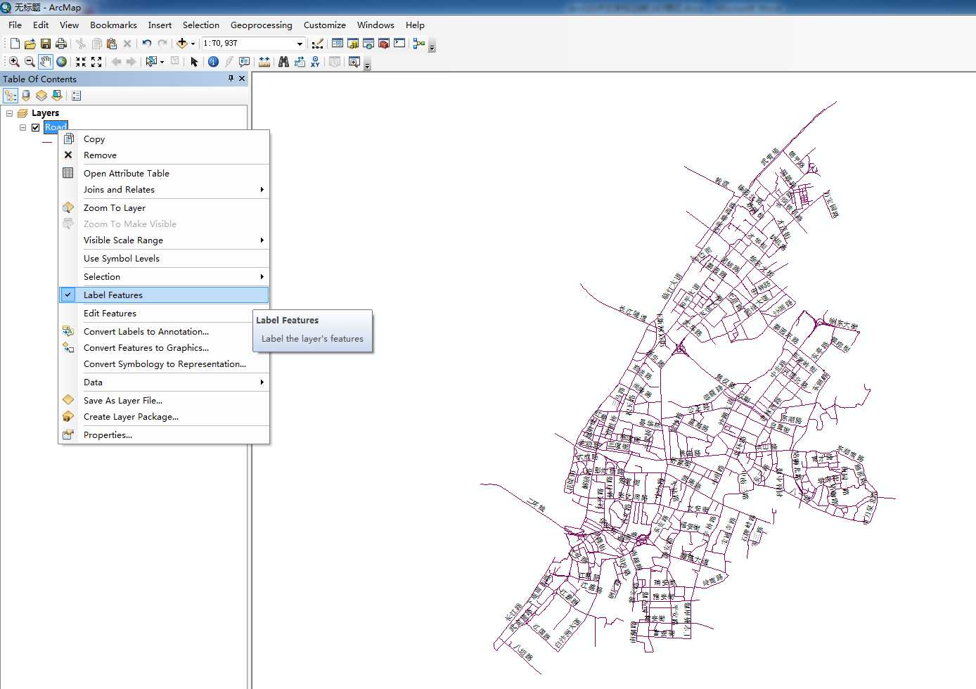Expand the Data submenu

tap(164, 382)
